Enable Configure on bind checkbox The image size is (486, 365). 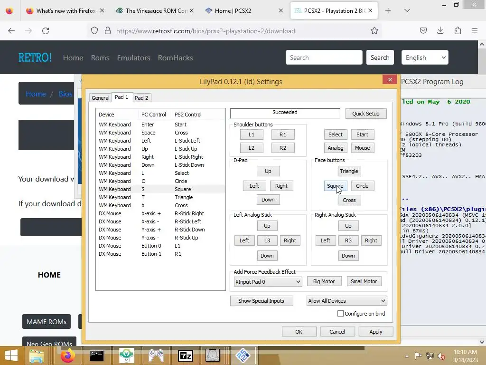(x=340, y=314)
